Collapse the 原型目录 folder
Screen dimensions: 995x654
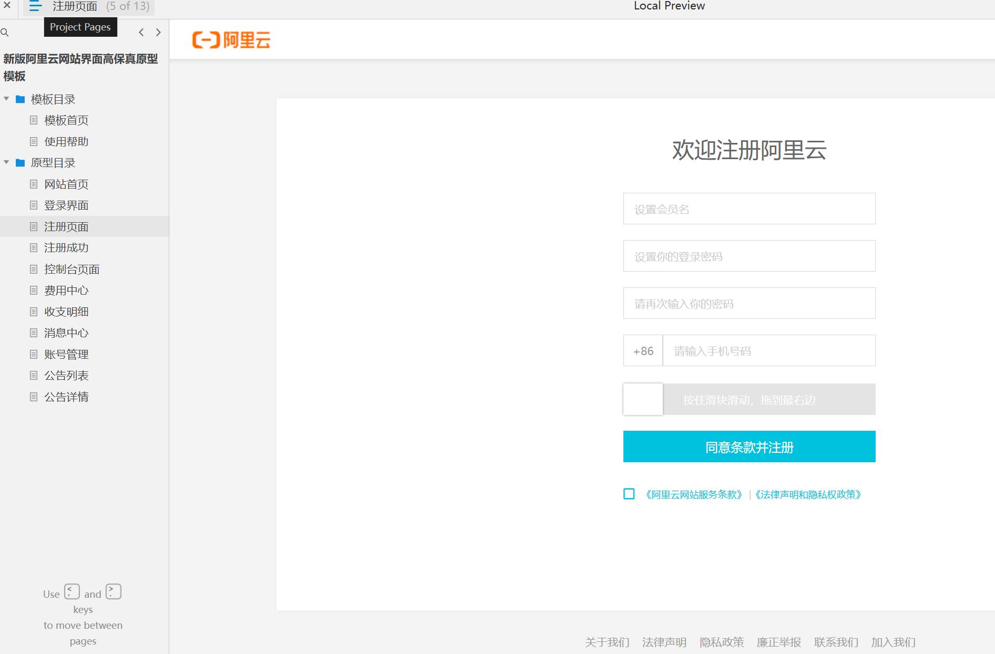click(x=6, y=162)
